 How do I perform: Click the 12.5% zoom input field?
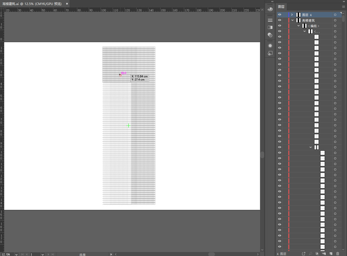(8, 254)
